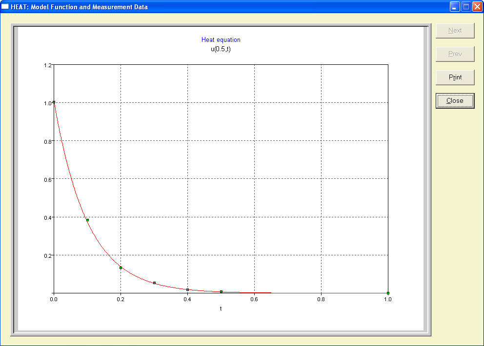Click the 'u(0.5,t)' subtitle text

coord(221,49)
